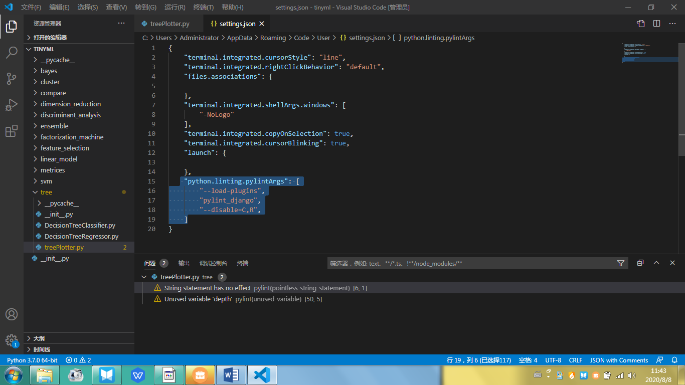
Task: Switch to the 输出 panel tab
Action: coord(184,263)
